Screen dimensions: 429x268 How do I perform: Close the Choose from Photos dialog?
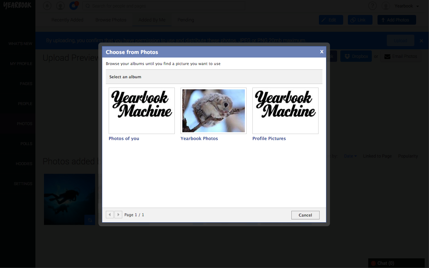pyautogui.click(x=322, y=52)
